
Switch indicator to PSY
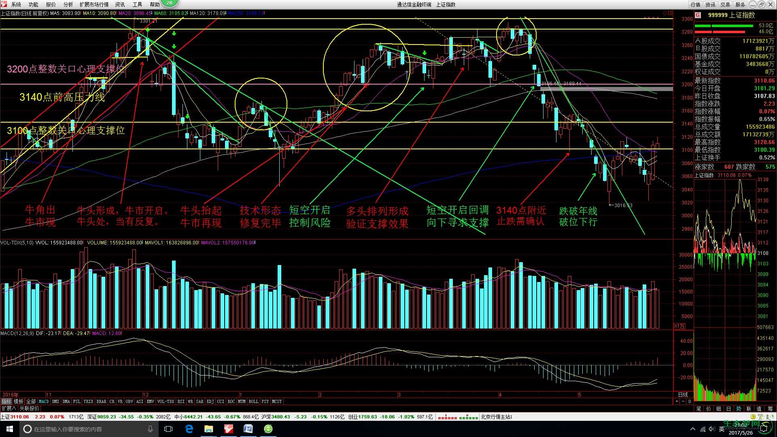[265, 401]
